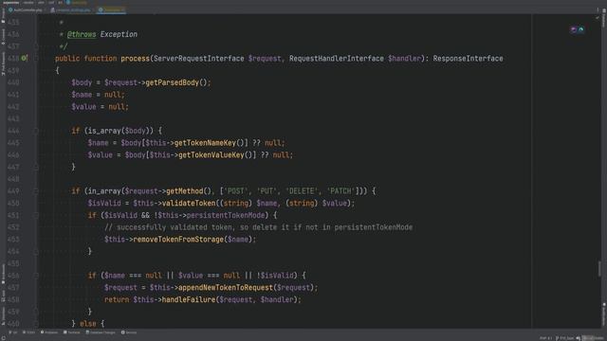Click the 'return' keyword on line 458
The image size is (607, 341).
(117, 299)
